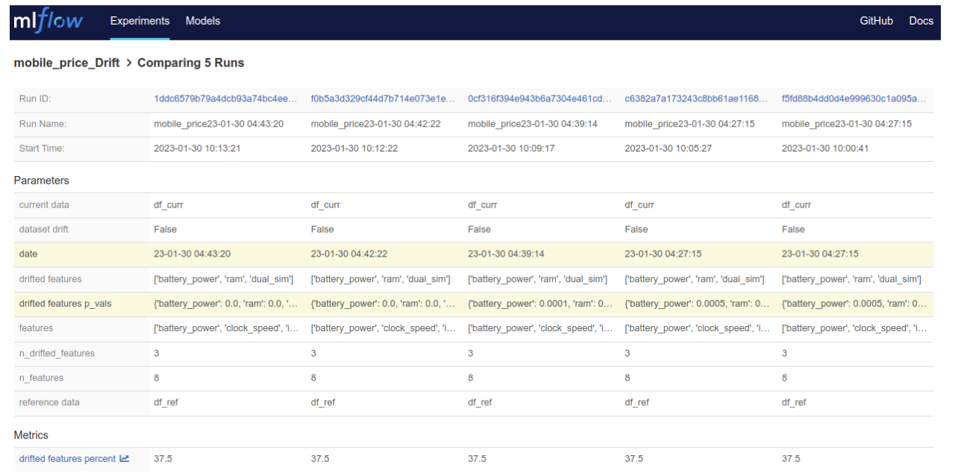Select date value 23-01-30 04:43:20
955x476 pixels.
(x=192, y=254)
